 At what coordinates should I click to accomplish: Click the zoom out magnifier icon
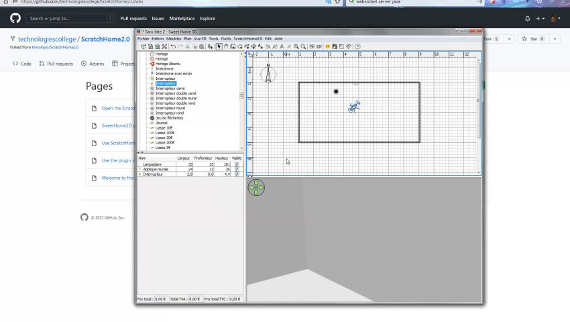pyautogui.click(x=303, y=46)
